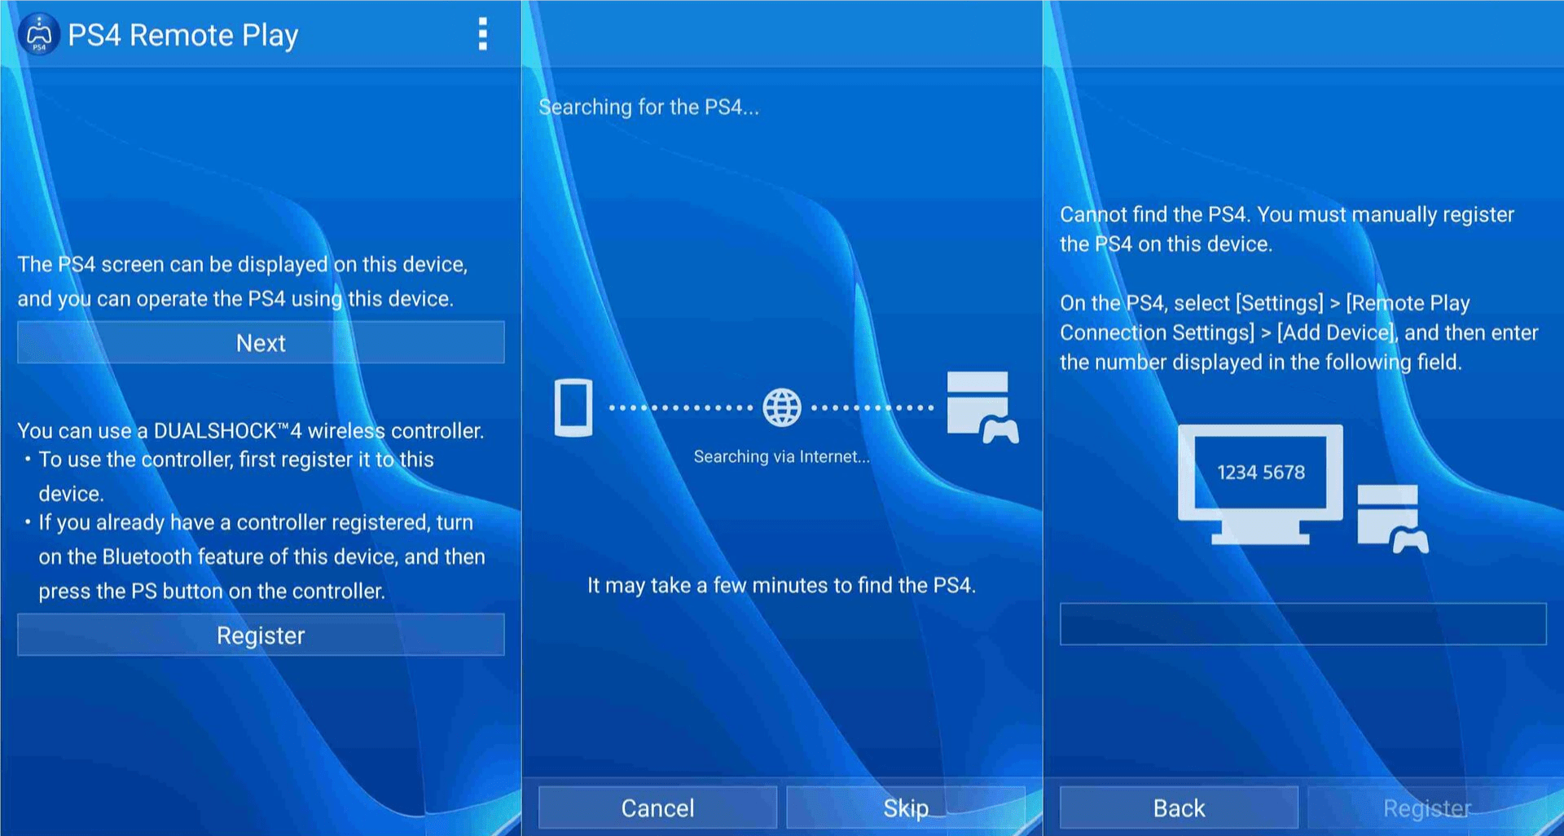Screen dimensions: 1564x836
Task: Click the Register controller button
Action: (x=260, y=635)
